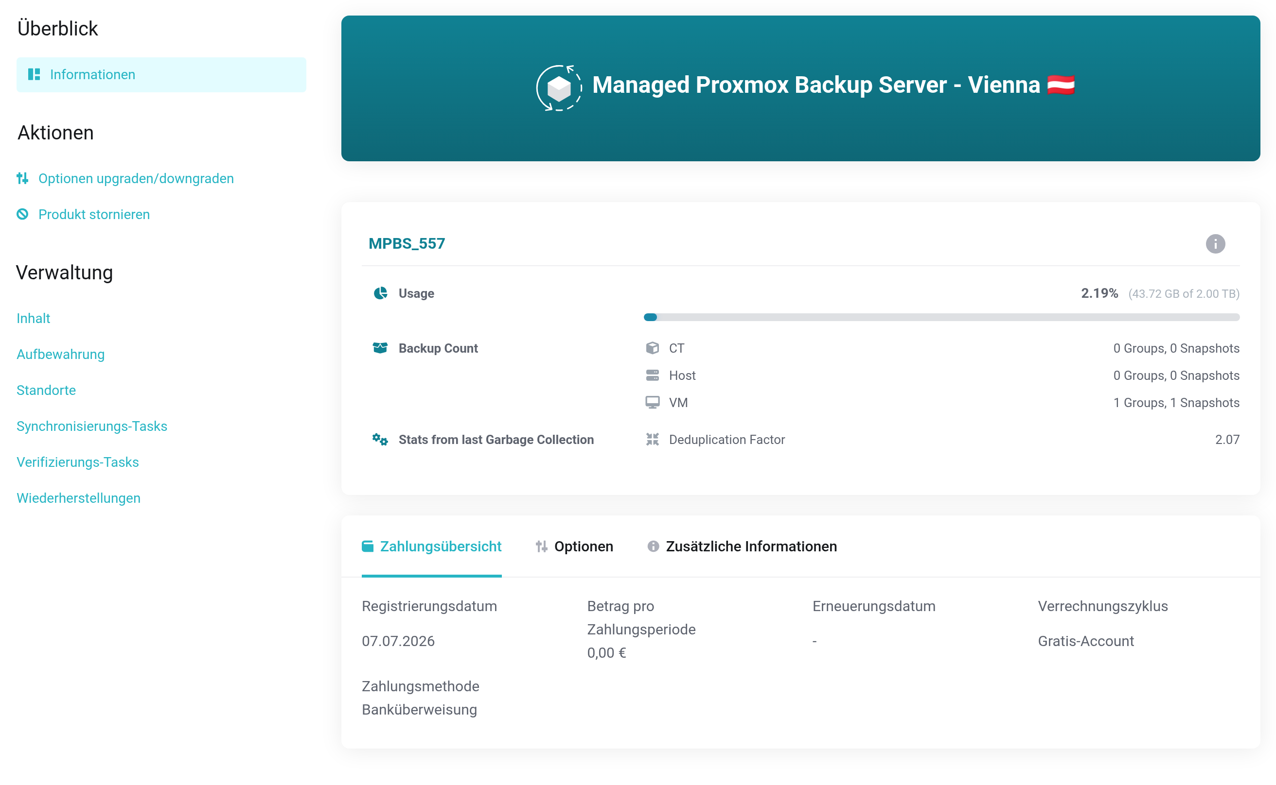
Task: Click the Backup Count label
Action: pyautogui.click(x=438, y=348)
